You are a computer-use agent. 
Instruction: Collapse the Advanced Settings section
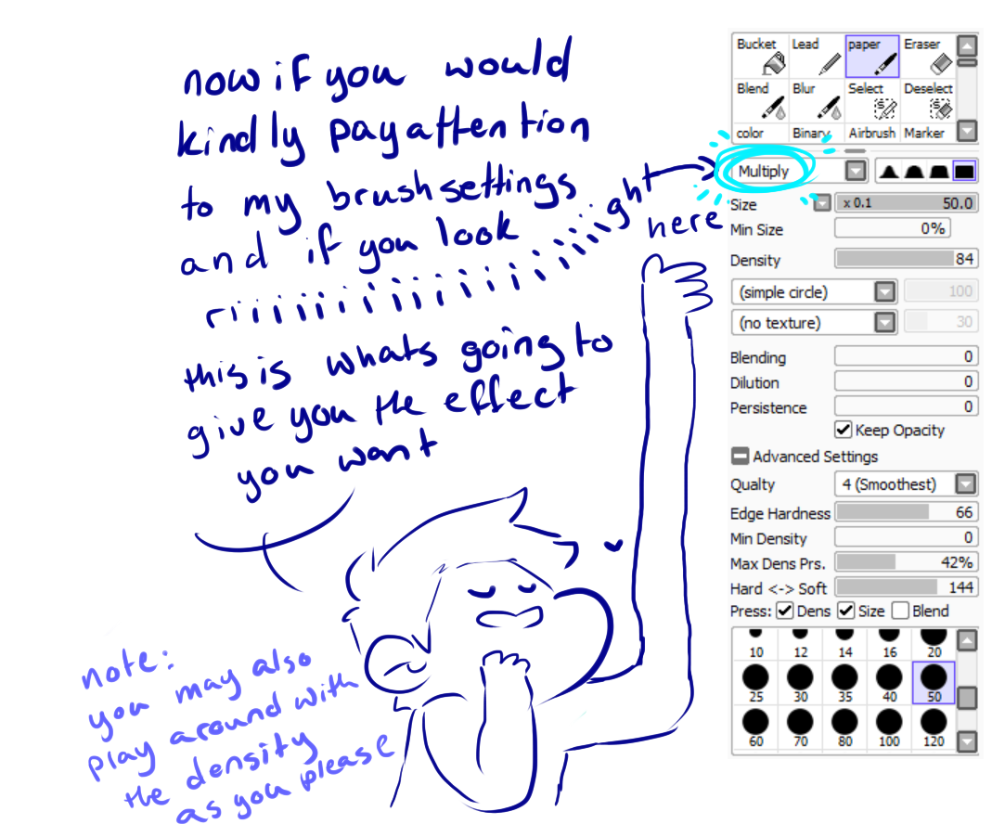pos(740,457)
